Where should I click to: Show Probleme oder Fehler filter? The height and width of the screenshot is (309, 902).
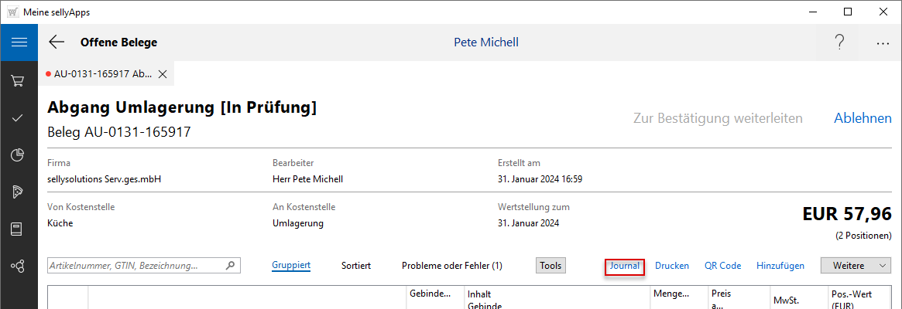(x=452, y=266)
